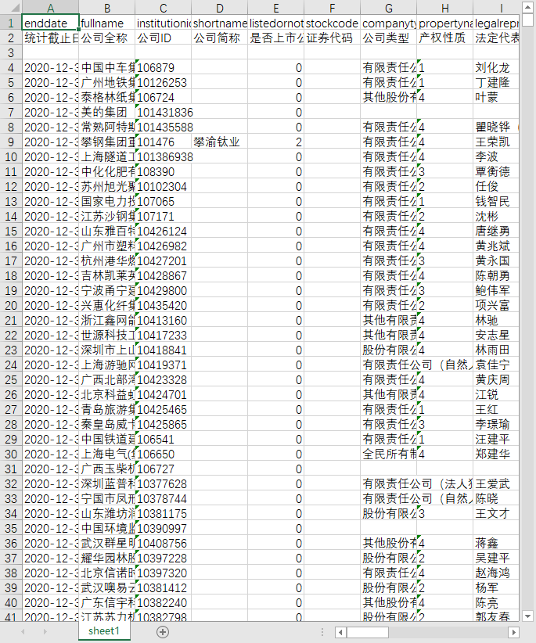The image size is (536, 643).
Task: Click cell with ID 106879
Action: pos(164,67)
